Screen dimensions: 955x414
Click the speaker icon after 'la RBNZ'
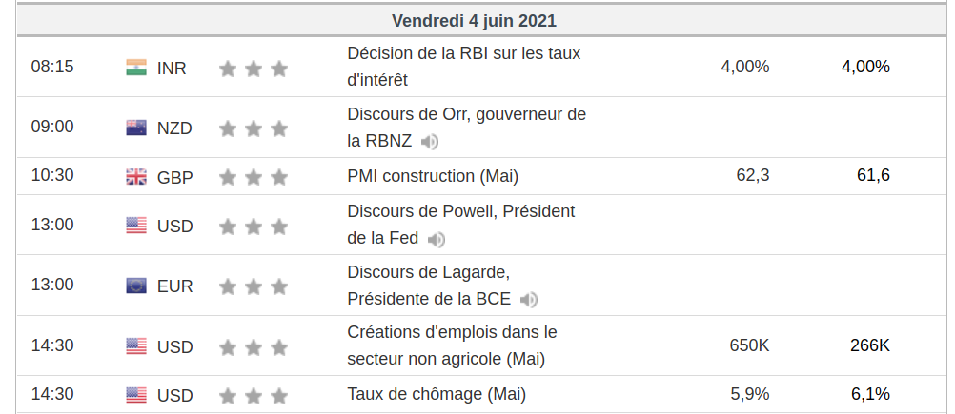coord(430,142)
